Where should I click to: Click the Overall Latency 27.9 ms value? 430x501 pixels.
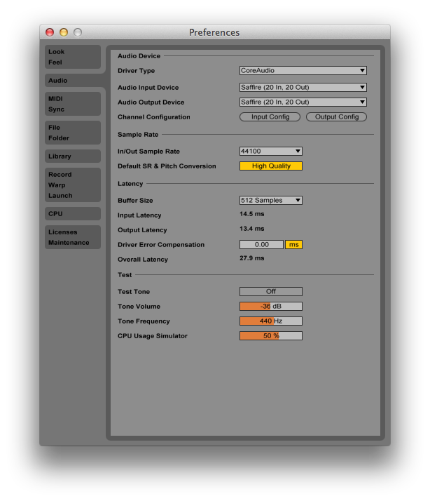point(252,258)
